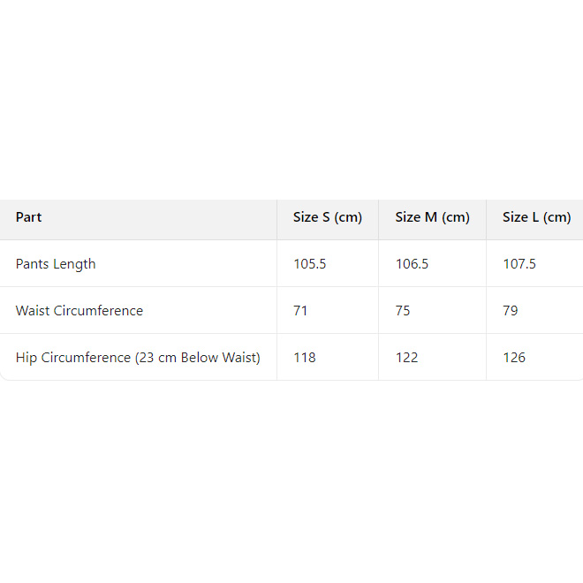
Task: Click the '(cm)' unit in Size L header
Action: tap(557, 217)
